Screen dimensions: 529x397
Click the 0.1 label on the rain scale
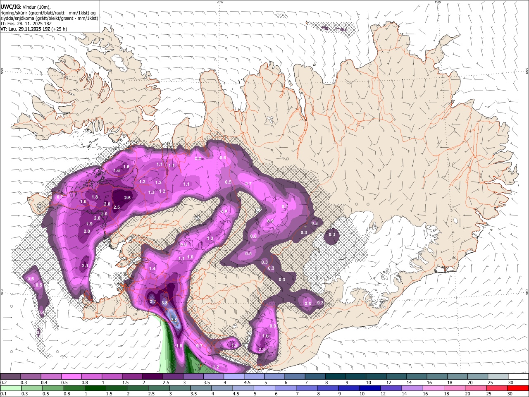tap(3, 394)
